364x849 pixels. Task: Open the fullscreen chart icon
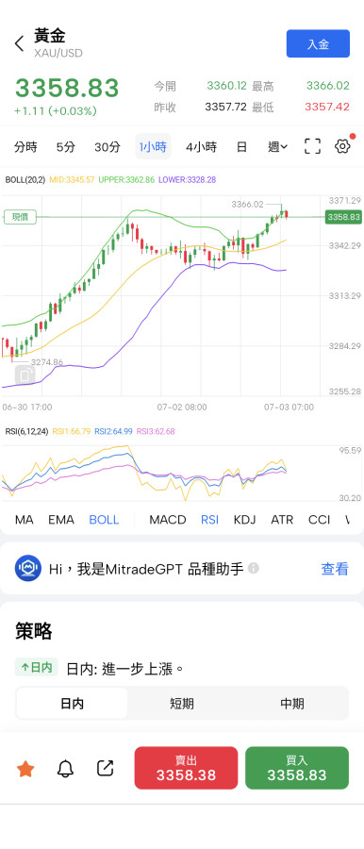coord(312,146)
